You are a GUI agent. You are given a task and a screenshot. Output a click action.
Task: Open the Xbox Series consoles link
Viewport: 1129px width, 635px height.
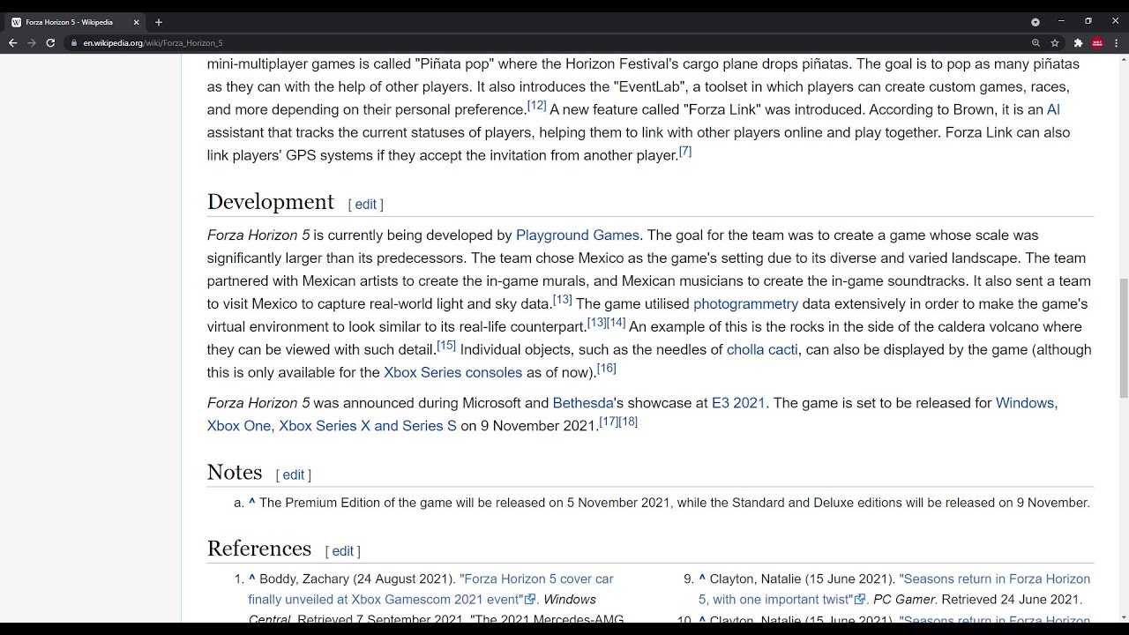pos(452,372)
